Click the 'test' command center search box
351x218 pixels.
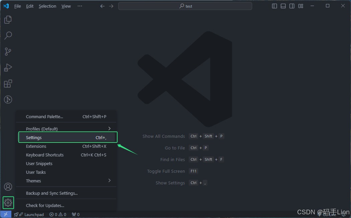pos(185,6)
